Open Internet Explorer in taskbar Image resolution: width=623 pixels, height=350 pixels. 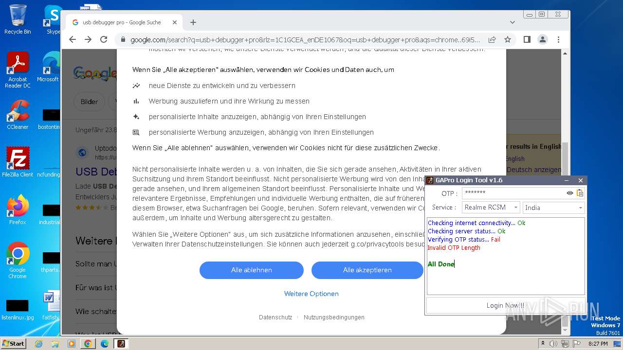38,344
